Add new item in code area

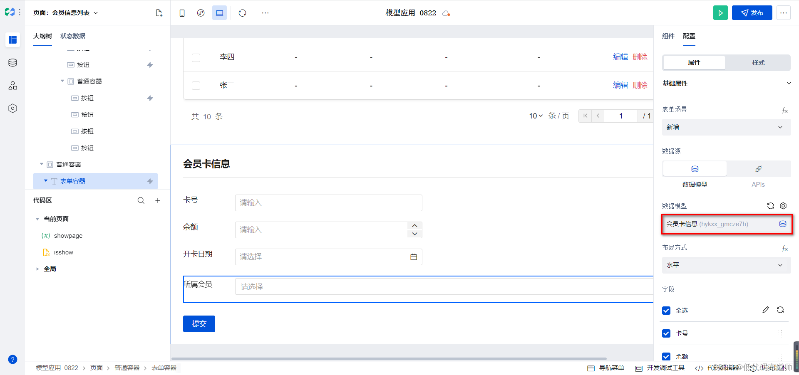point(158,200)
